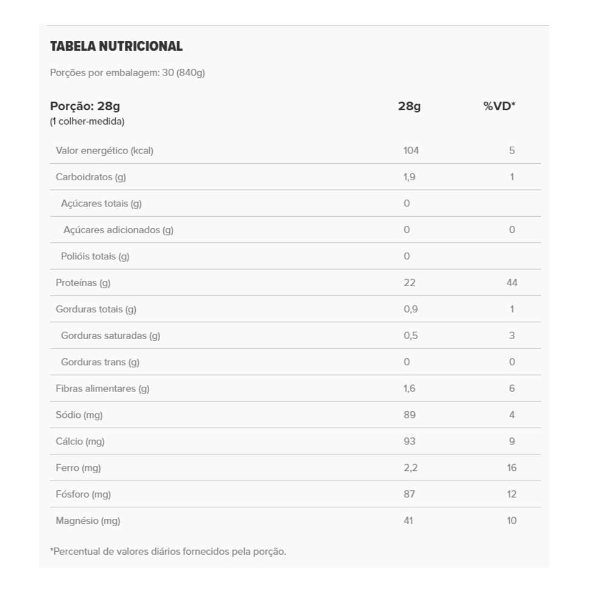Click the Proteínas (g) row label
Viewport: 609px width, 609px height.
(83, 283)
